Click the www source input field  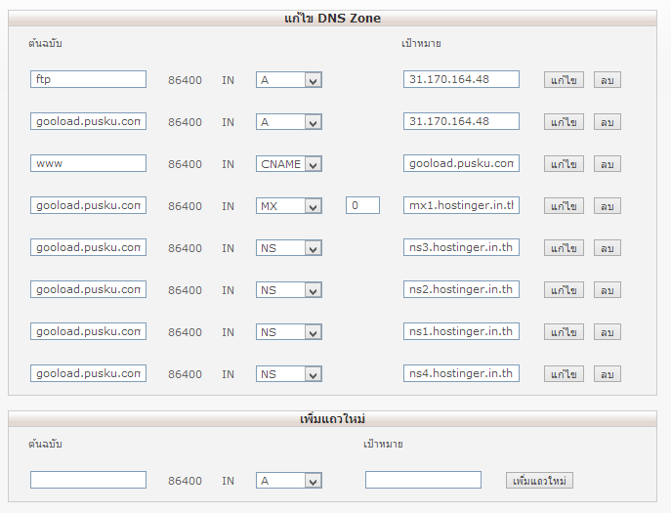88,163
